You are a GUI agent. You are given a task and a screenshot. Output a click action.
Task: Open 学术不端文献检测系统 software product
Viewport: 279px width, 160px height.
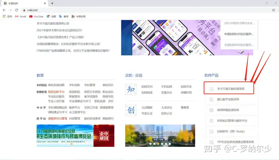coord(231,89)
